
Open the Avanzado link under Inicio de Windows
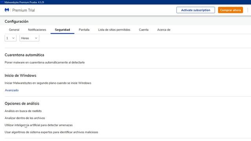(12, 90)
